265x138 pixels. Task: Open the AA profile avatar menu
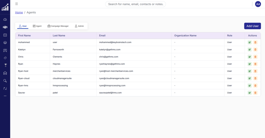258,4
